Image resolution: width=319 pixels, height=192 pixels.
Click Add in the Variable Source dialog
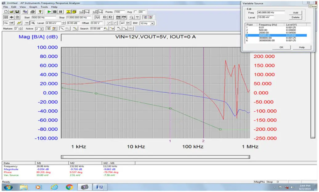point(295,13)
